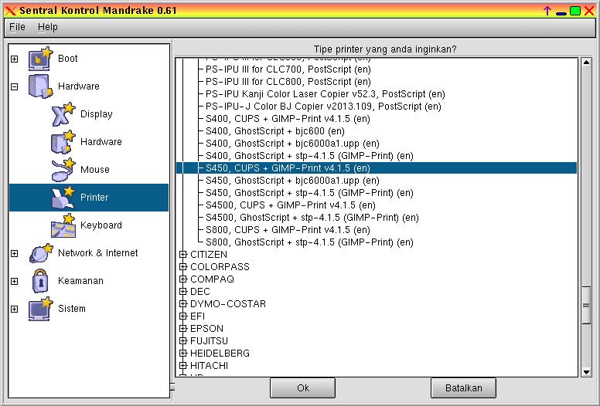600x406 pixels.
Task: Expand the COMPAQ printer group
Action: (x=183, y=279)
